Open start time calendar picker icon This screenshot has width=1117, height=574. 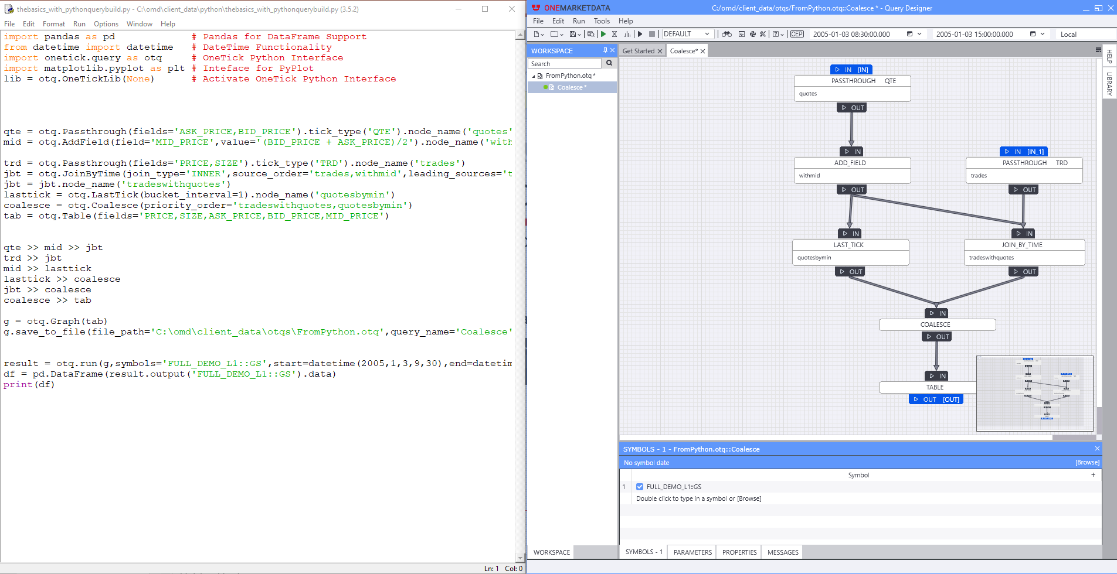(910, 34)
